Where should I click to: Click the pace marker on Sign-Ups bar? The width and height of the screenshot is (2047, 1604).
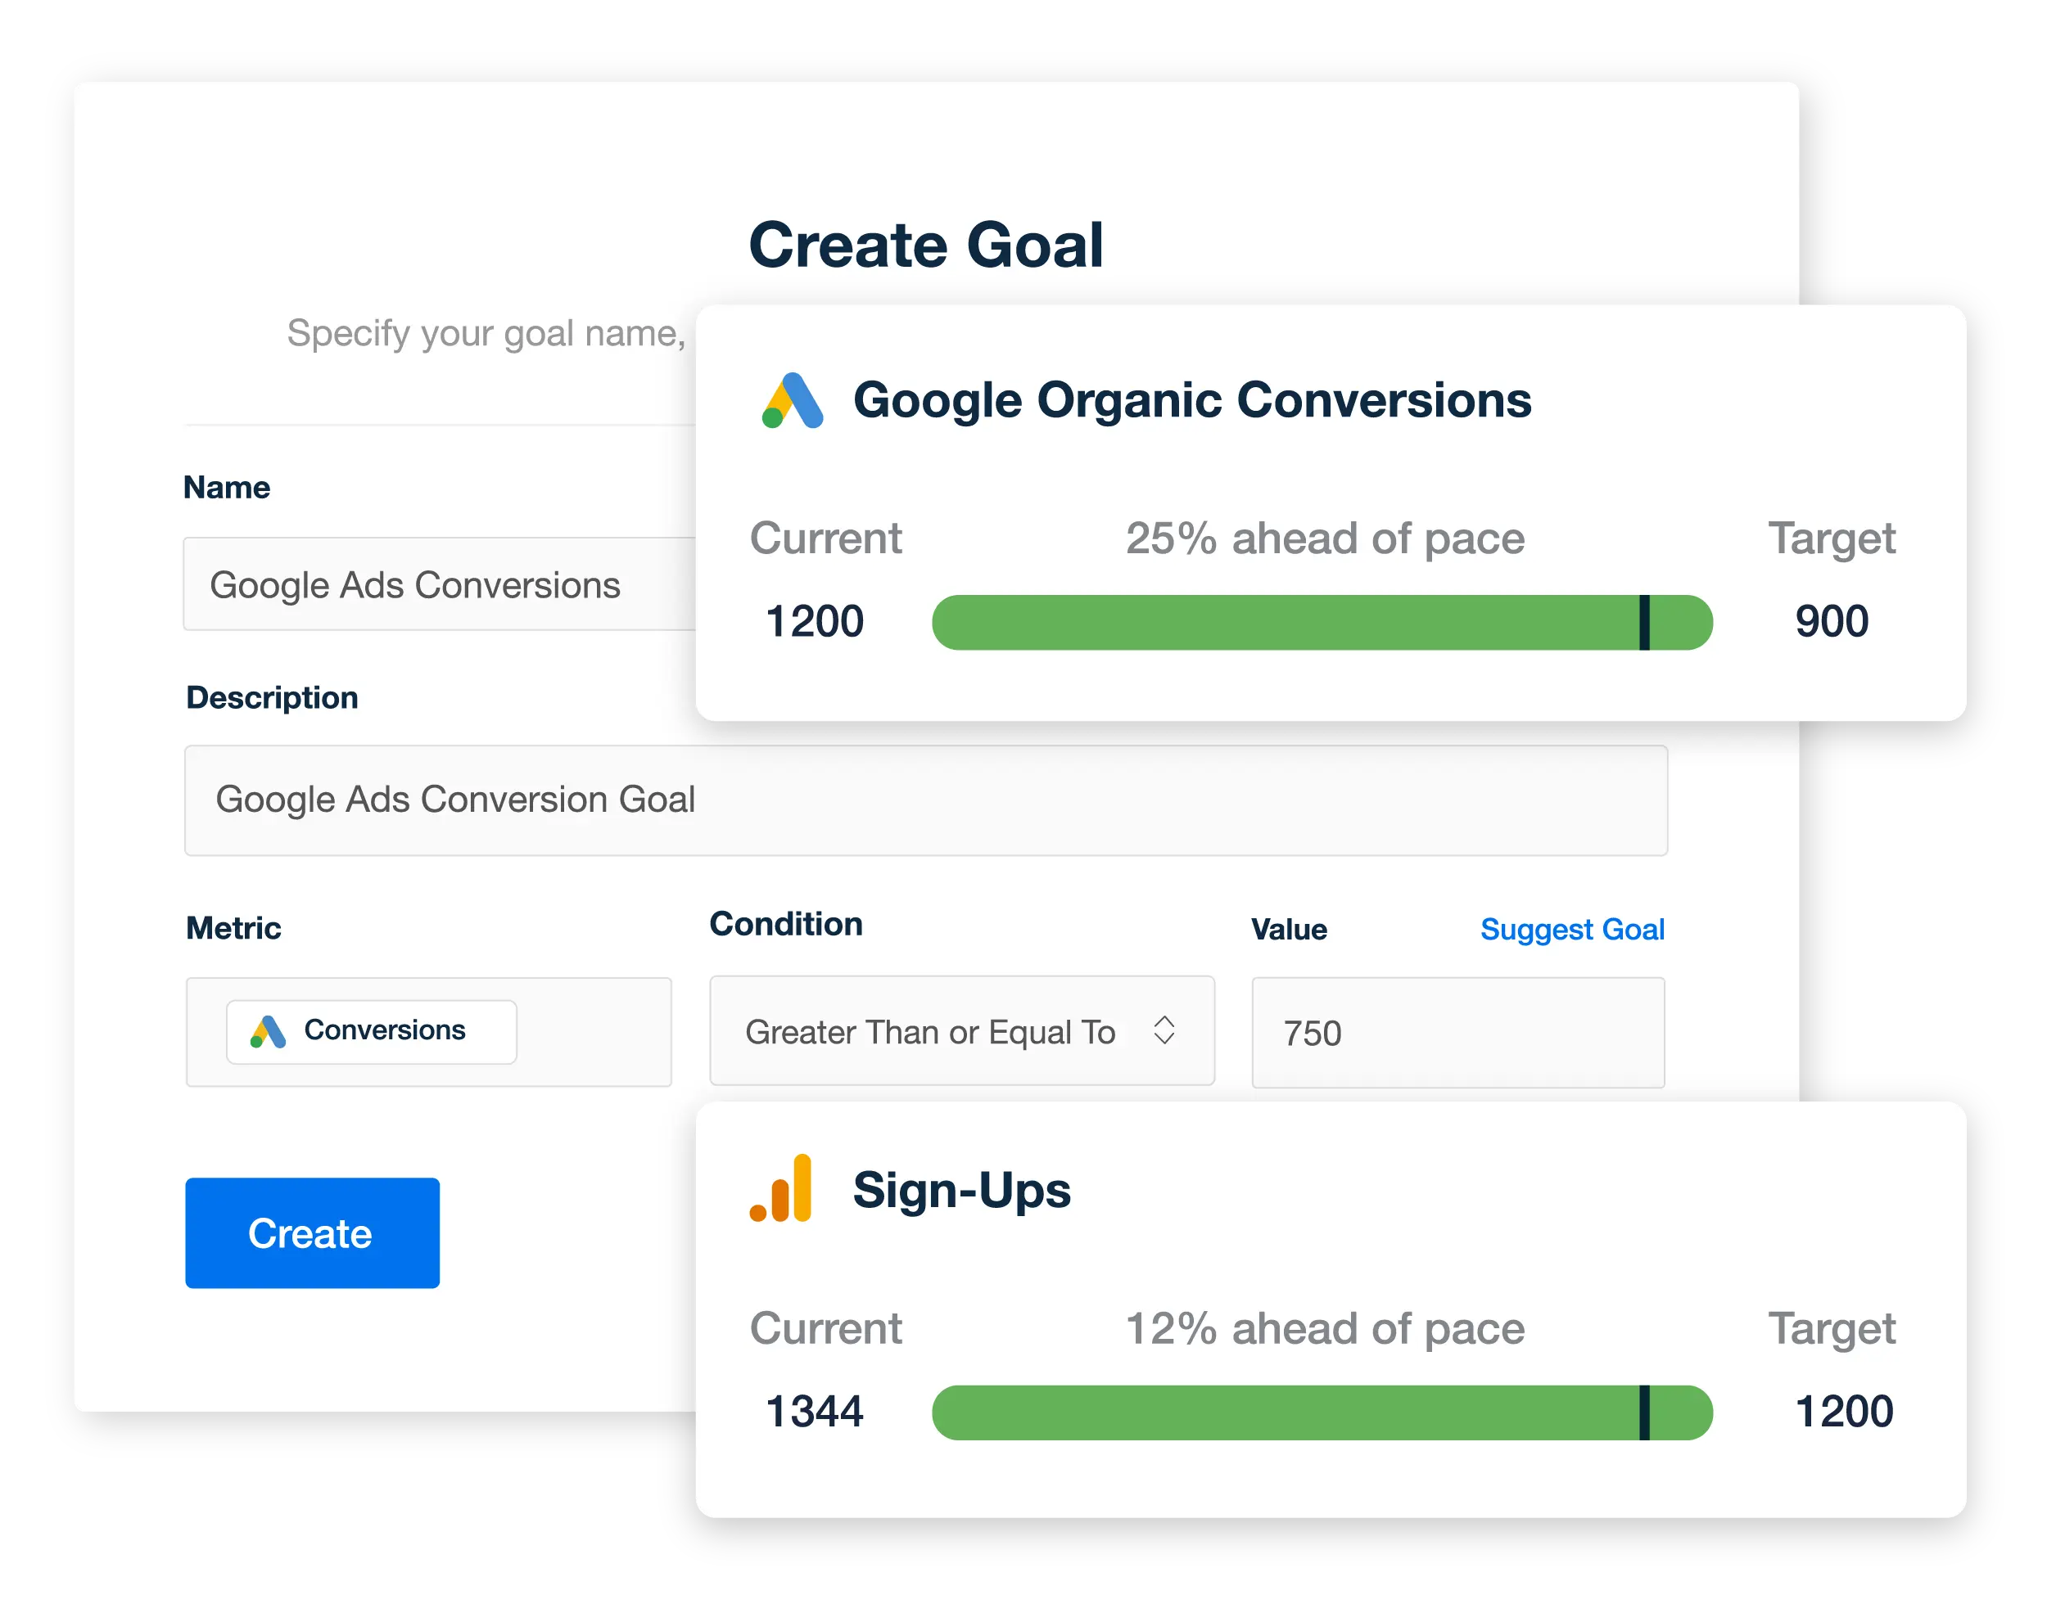coord(1644,1413)
